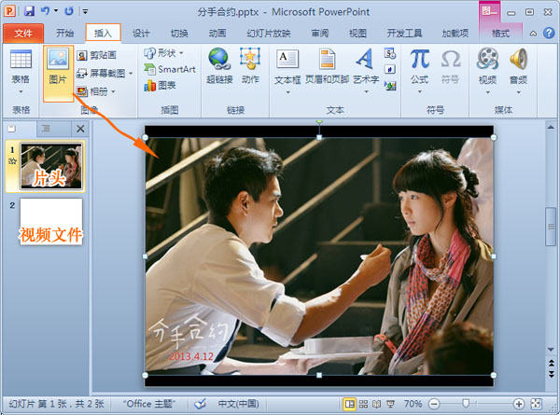The height and width of the screenshot is (415, 560).
Task: Insert a 文本框 text box
Action: click(x=287, y=72)
